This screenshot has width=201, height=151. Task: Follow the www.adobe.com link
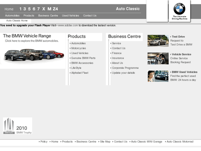(x=68, y=25)
